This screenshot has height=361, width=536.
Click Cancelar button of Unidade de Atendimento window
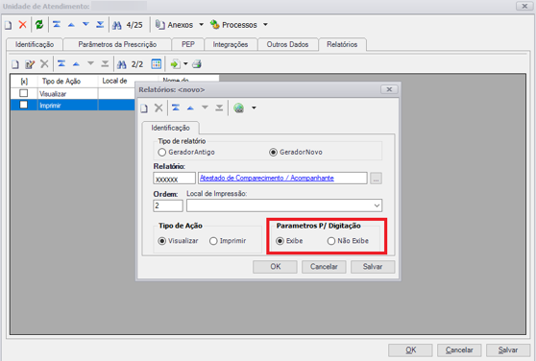coord(459,350)
